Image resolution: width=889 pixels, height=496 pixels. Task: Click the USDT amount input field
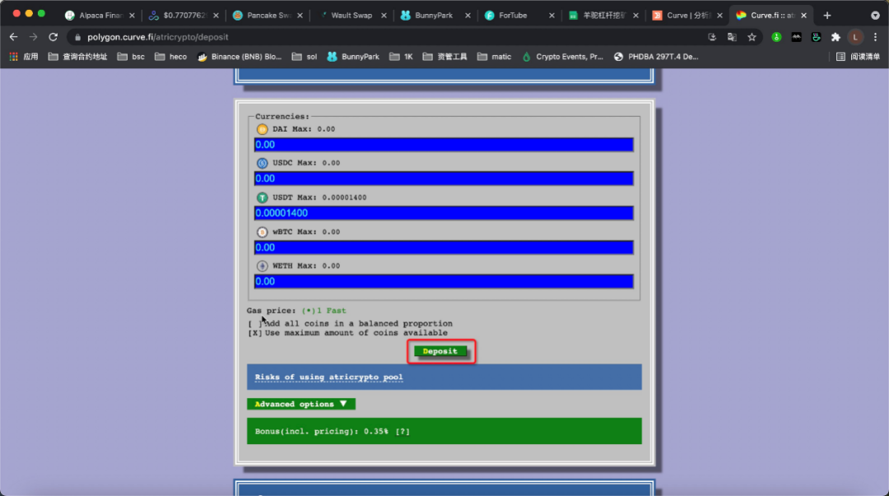point(444,213)
